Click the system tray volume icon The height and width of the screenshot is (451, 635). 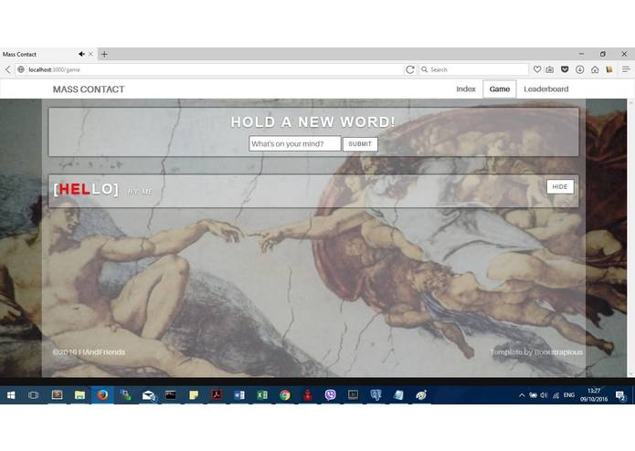click(544, 395)
